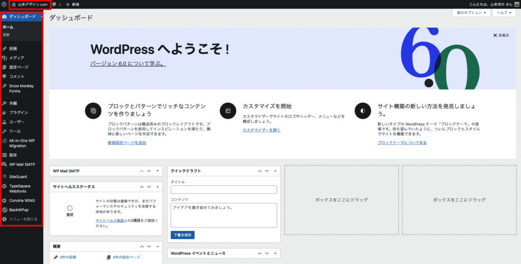Open 山本デザイン.com site link
Image resolution: width=521 pixels, height=264 pixels.
pyautogui.click(x=30, y=5)
